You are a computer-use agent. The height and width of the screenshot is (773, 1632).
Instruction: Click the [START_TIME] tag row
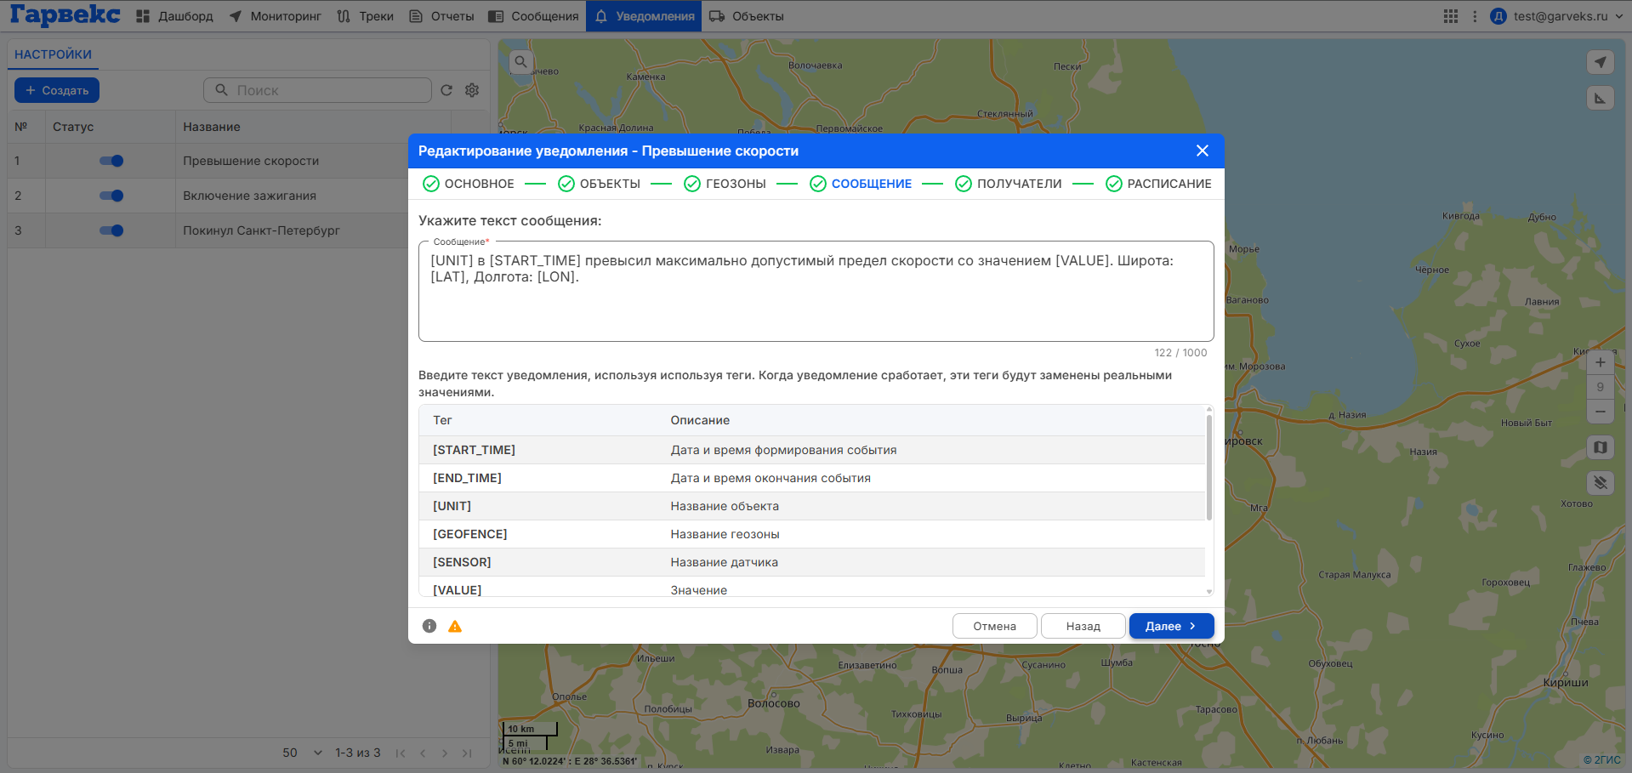812,450
